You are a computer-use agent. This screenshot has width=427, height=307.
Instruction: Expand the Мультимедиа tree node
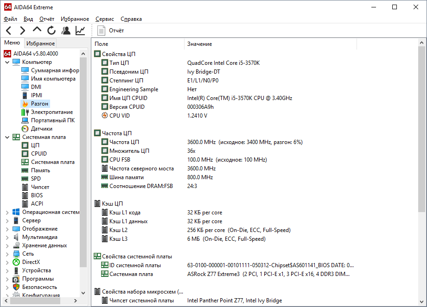pos(7,238)
